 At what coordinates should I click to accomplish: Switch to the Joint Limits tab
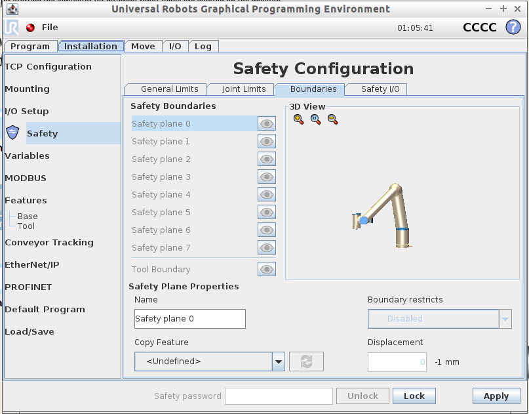244,89
